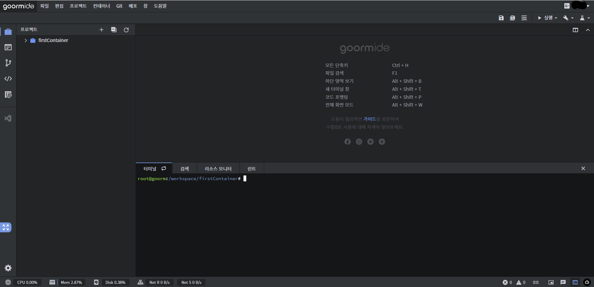Click the list search toolbar icon
Screen dimensions: 594x287
[524, 18]
